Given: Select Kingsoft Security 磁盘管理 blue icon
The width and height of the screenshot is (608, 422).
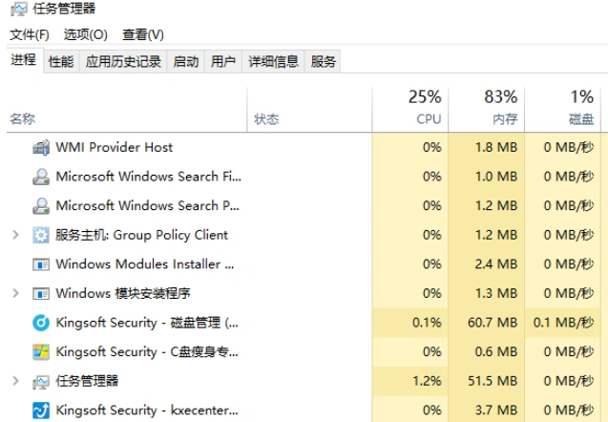Looking at the screenshot, I should [x=41, y=323].
